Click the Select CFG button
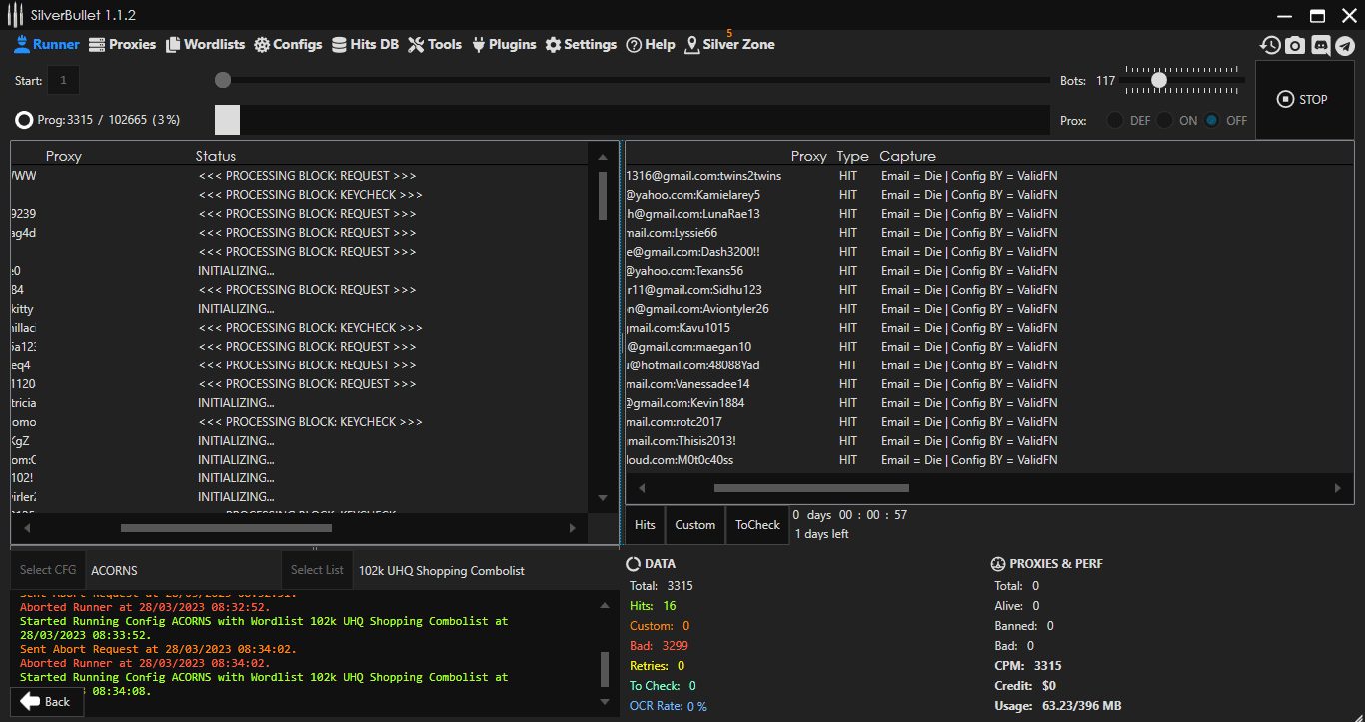Viewport: 1365px width, 722px height. (48, 570)
